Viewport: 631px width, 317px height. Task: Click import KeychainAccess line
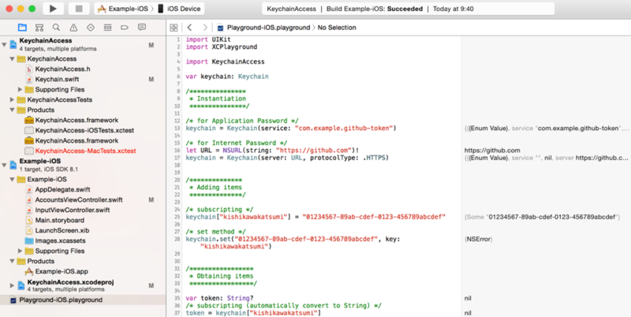pos(225,62)
